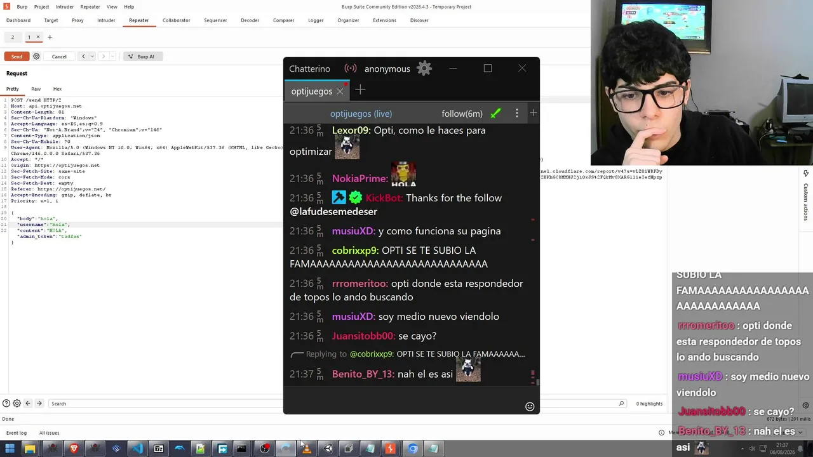The height and width of the screenshot is (457, 813).
Task: Open the Burp menu
Action: point(22,7)
